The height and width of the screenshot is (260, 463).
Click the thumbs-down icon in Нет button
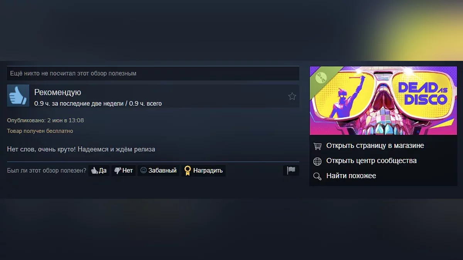(x=118, y=171)
